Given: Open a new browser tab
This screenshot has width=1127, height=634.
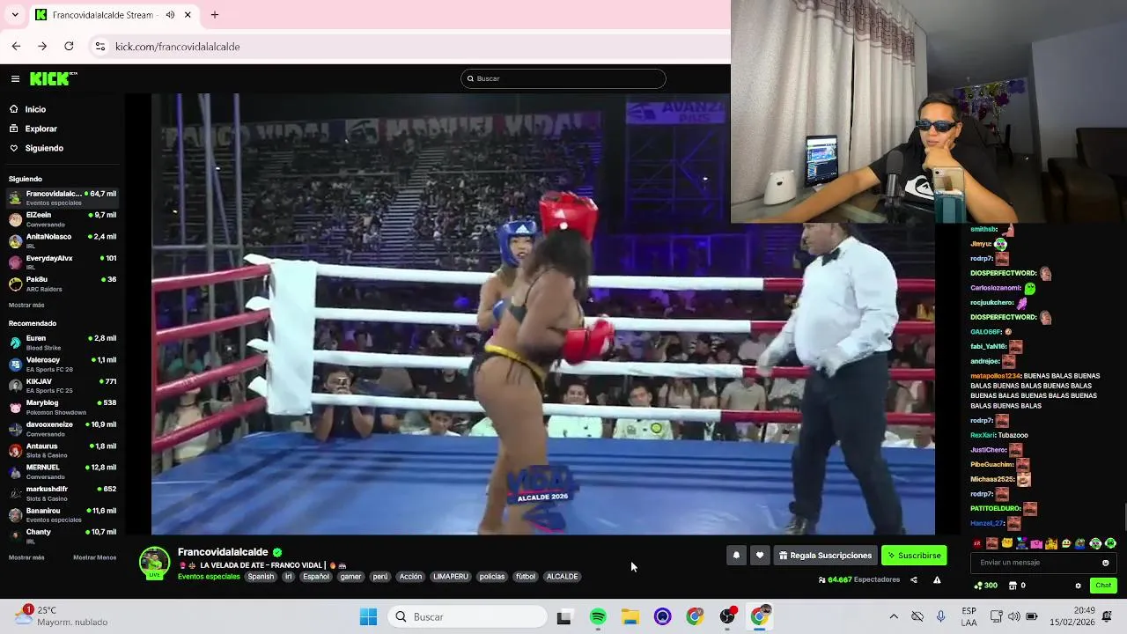Looking at the screenshot, I should pyautogui.click(x=215, y=15).
